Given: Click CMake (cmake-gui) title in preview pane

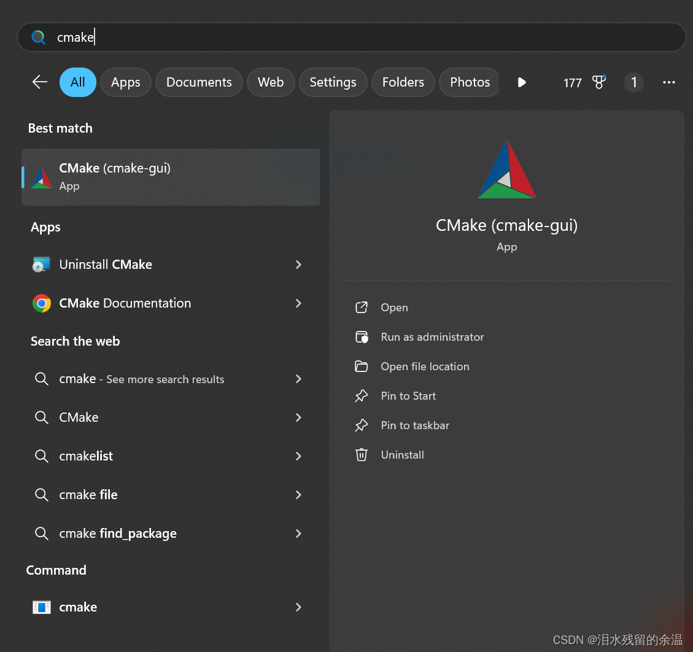Looking at the screenshot, I should click(506, 225).
